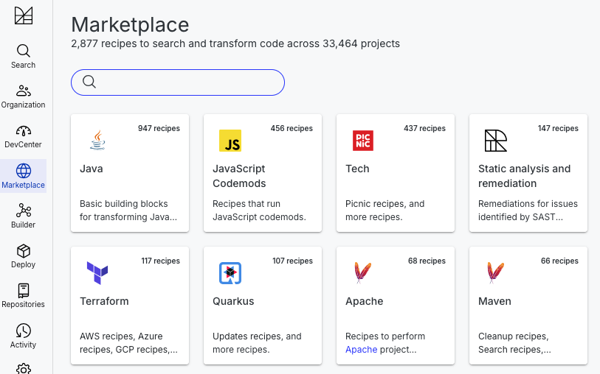Image resolution: width=600 pixels, height=374 pixels.
Task: Click 'Cleanup recipes, Search recipes' text
Action: (x=514, y=342)
